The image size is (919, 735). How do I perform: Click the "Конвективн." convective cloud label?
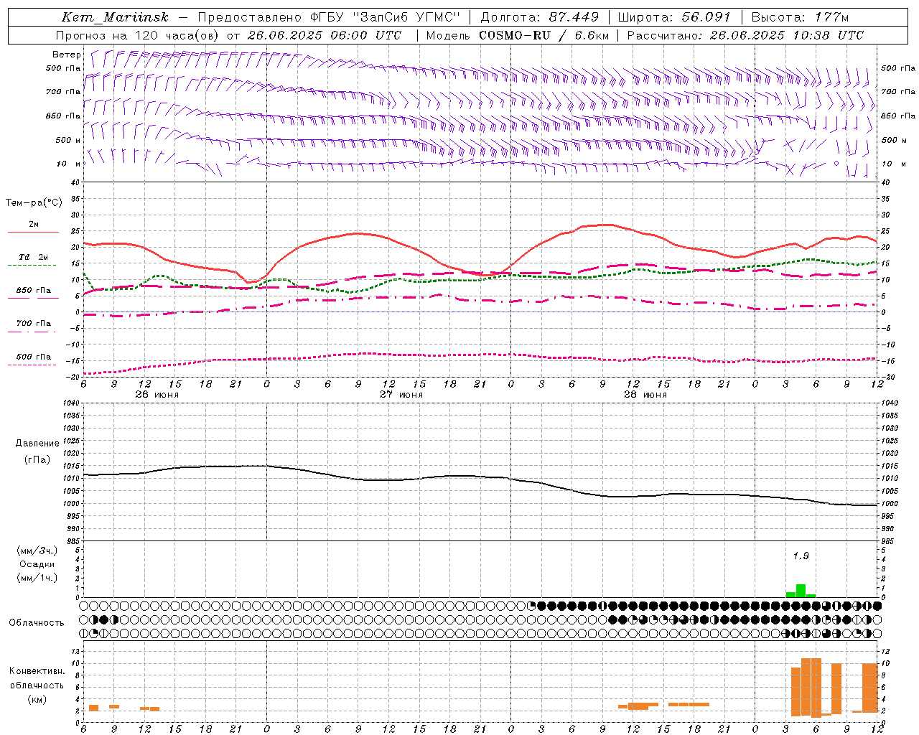pos(37,671)
